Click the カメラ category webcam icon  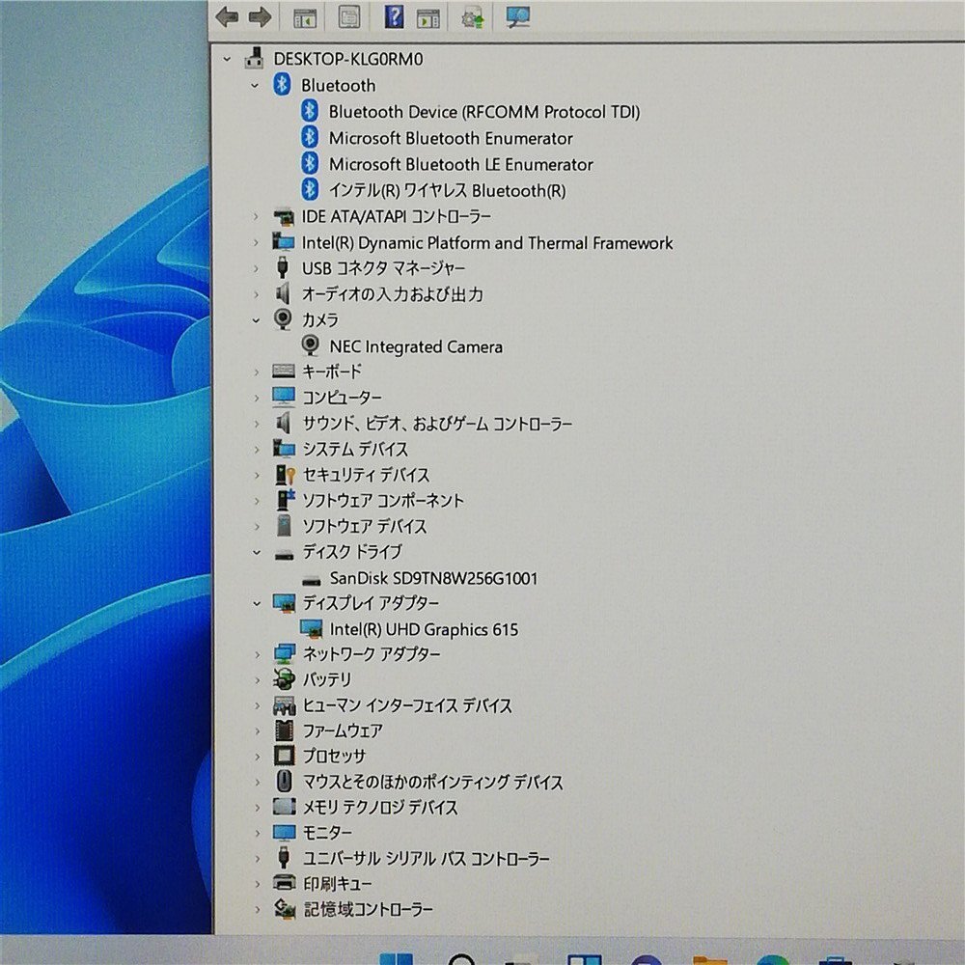283,319
